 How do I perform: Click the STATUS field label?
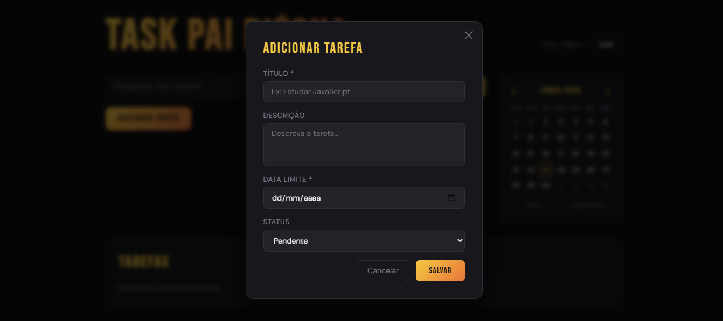(276, 222)
